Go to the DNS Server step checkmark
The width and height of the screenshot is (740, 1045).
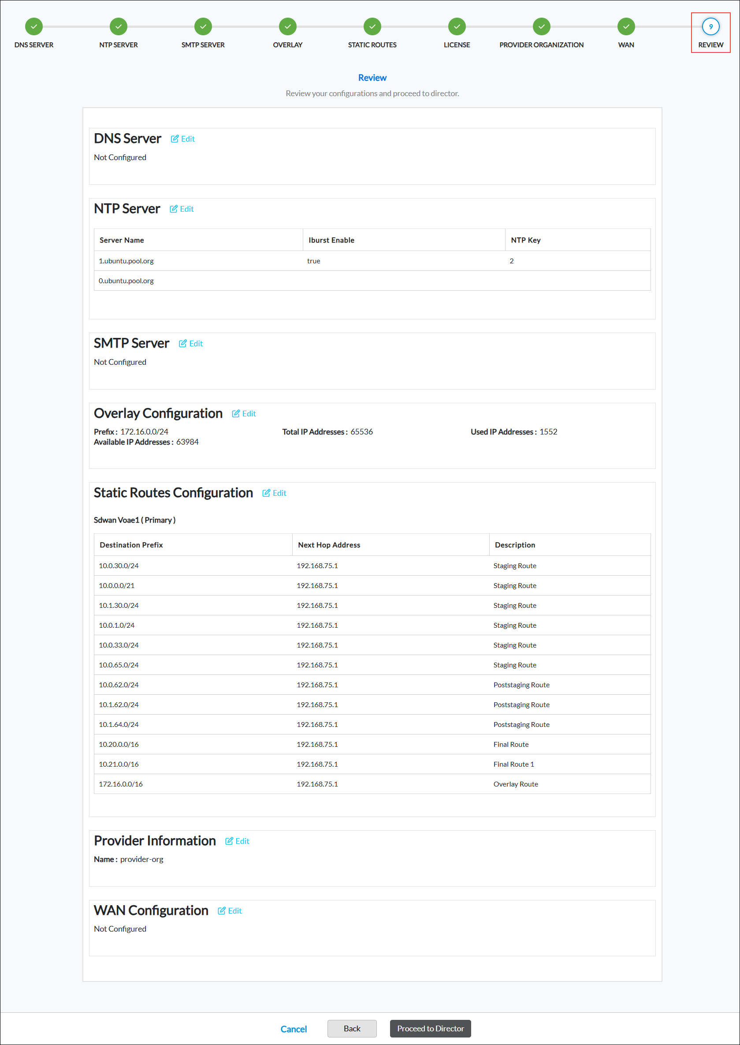tap(34, 26)
